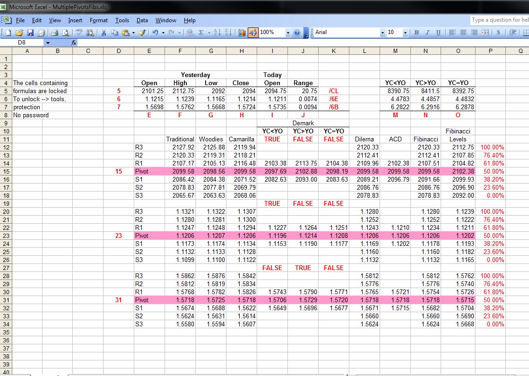Paste from the clipboard icon

point(126,33)
